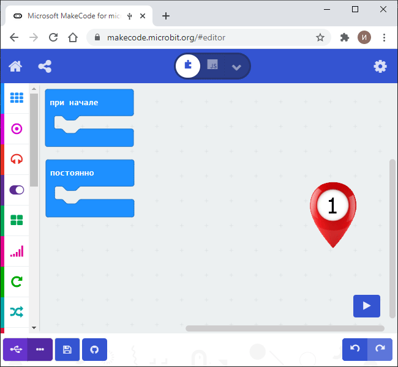Expand the editor language dropdown chevron
The height and width of the screenshot is (367, 398).
pos(236,67)
